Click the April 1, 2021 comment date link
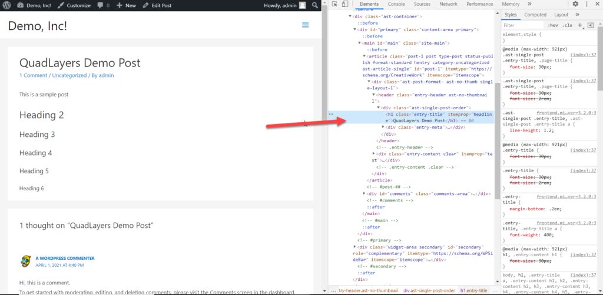 pyautogui.click(x=59, y=265)
